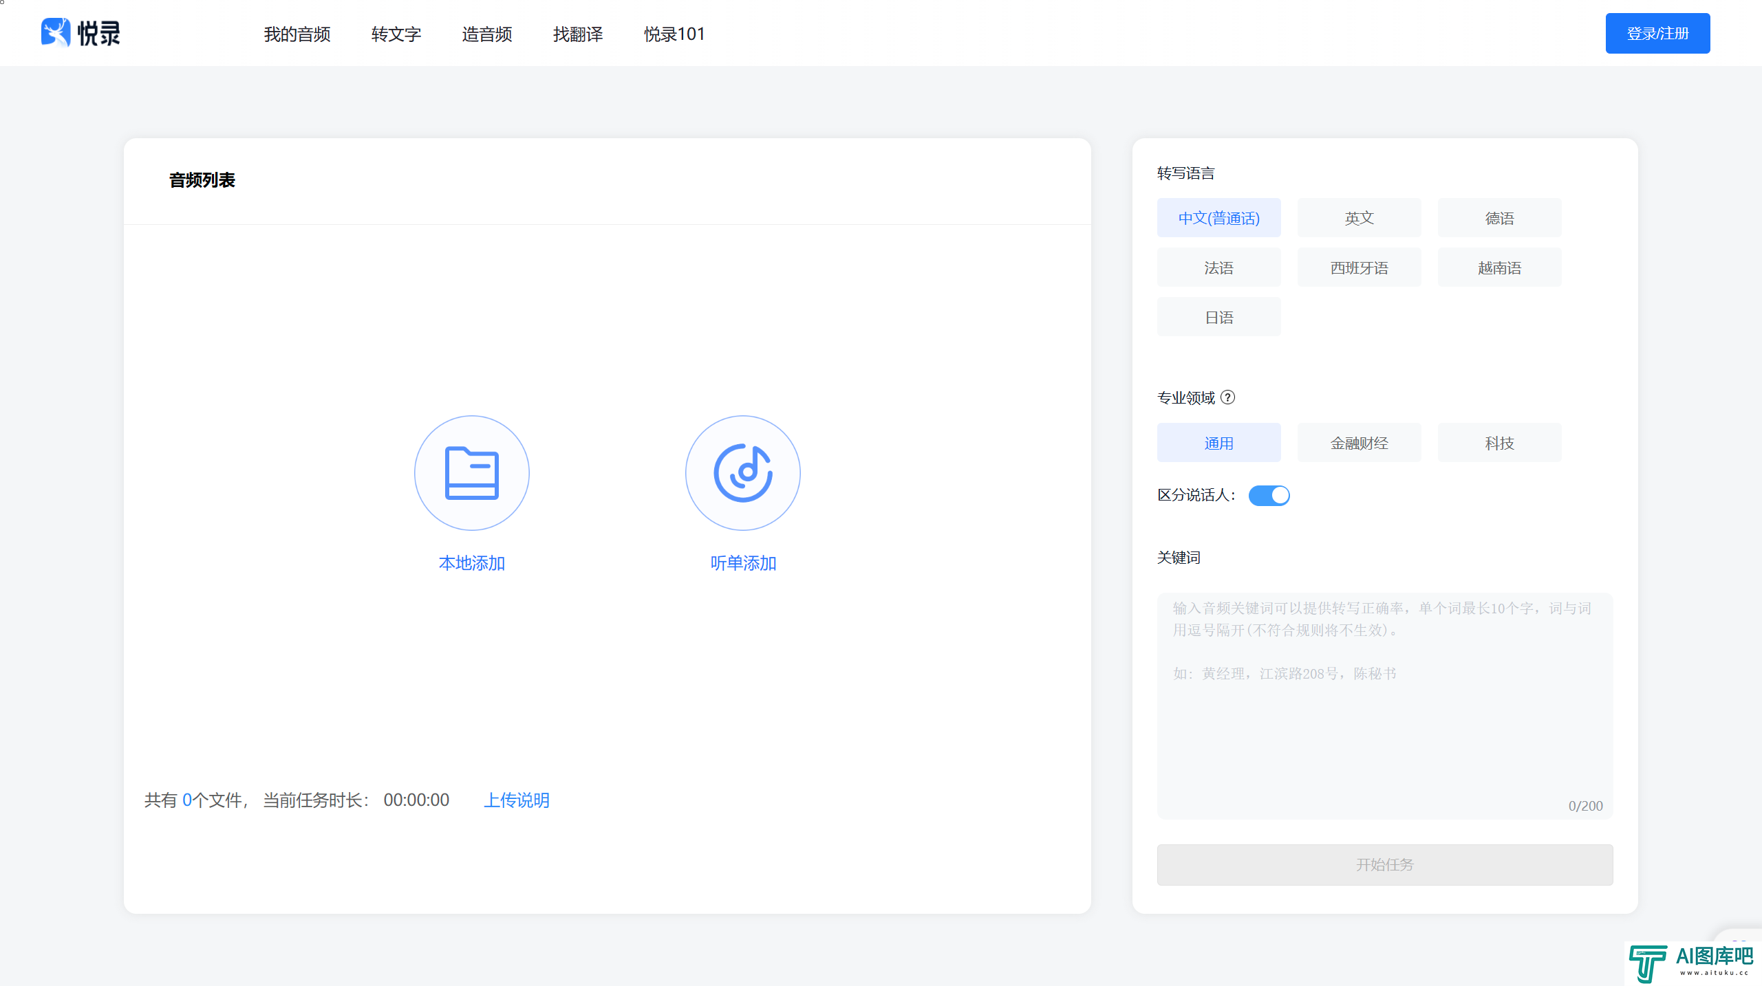This screenshot has height=986, width=1762.
Task: Click the 专业领域 help question-mark icon
Action: [x=1228, y=397]
